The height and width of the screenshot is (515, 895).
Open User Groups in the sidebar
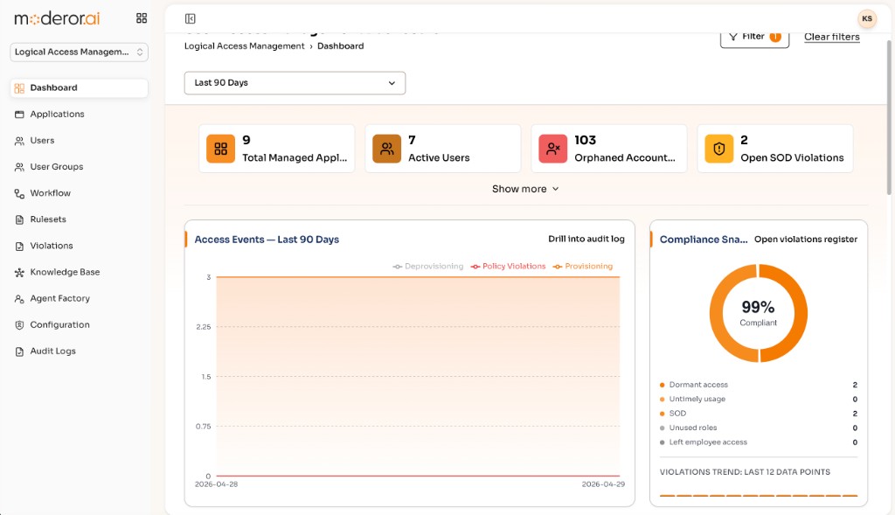click(79, 167)
